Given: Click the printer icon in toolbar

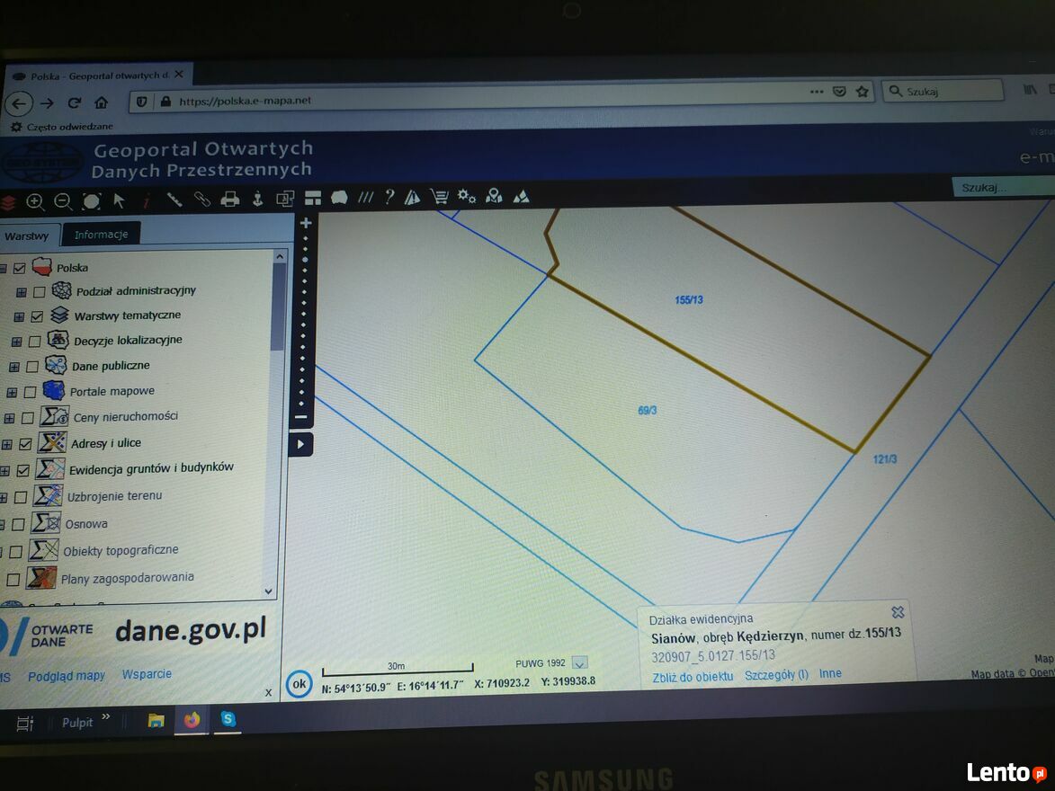Looking at the screenshot, I should point(230,200).
